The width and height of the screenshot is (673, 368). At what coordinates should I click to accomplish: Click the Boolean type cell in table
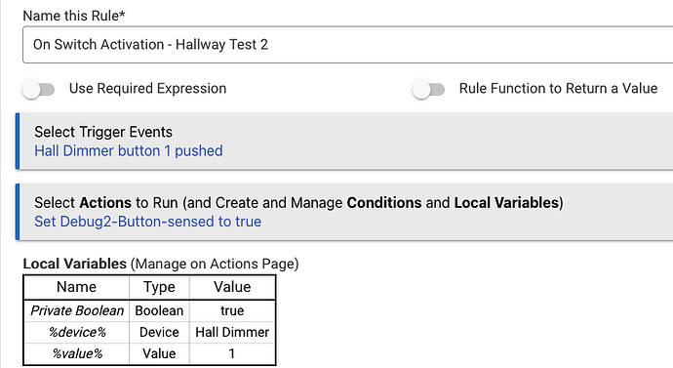pyautogui.click(x=159, y=310)
